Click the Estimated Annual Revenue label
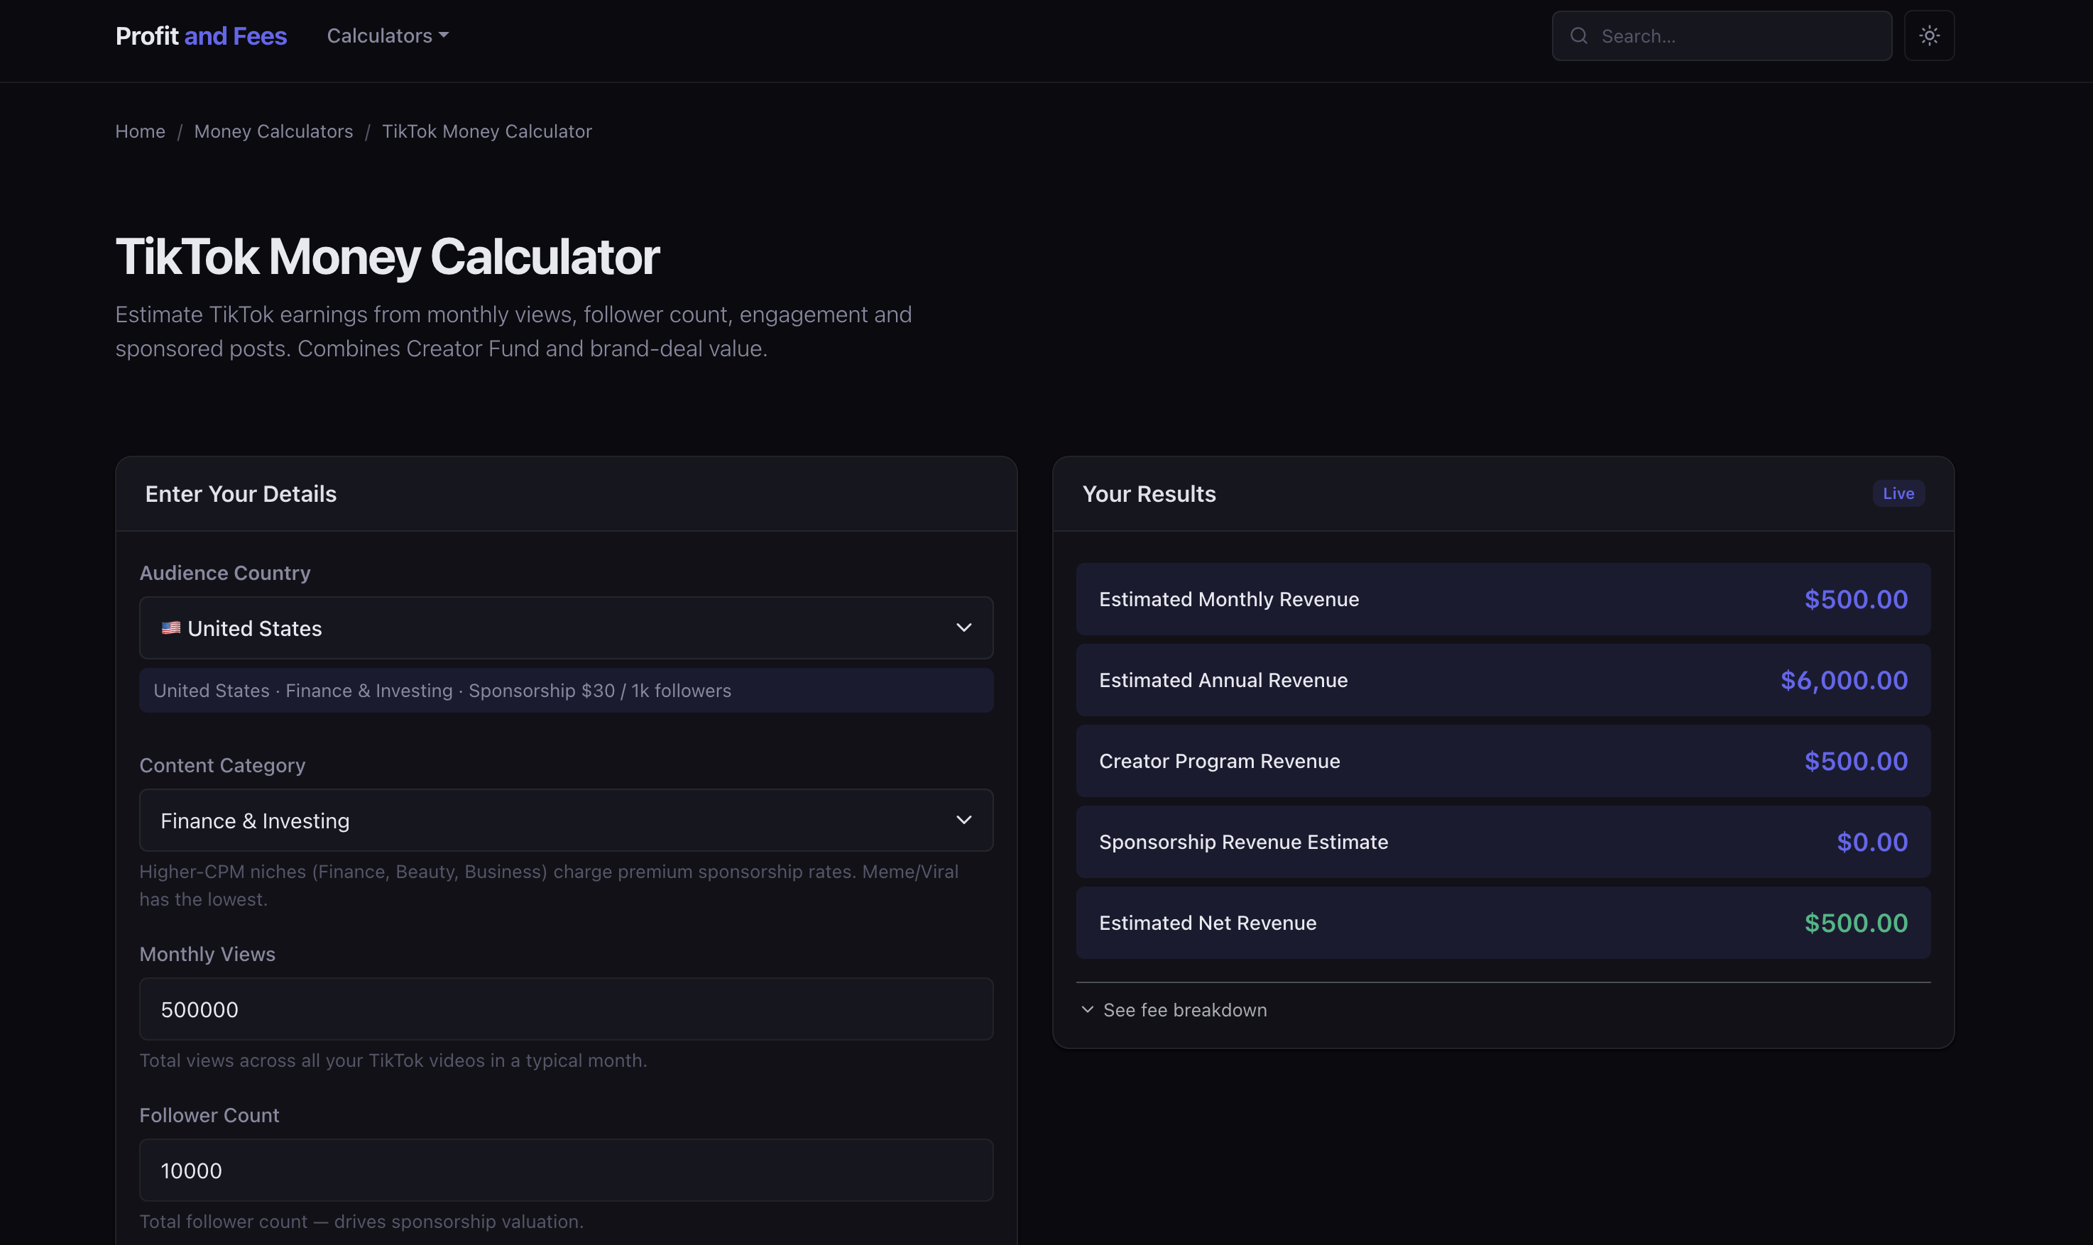This screenshot has height=1245, width=2093. pyautogui.click(x=1223, y=679)
